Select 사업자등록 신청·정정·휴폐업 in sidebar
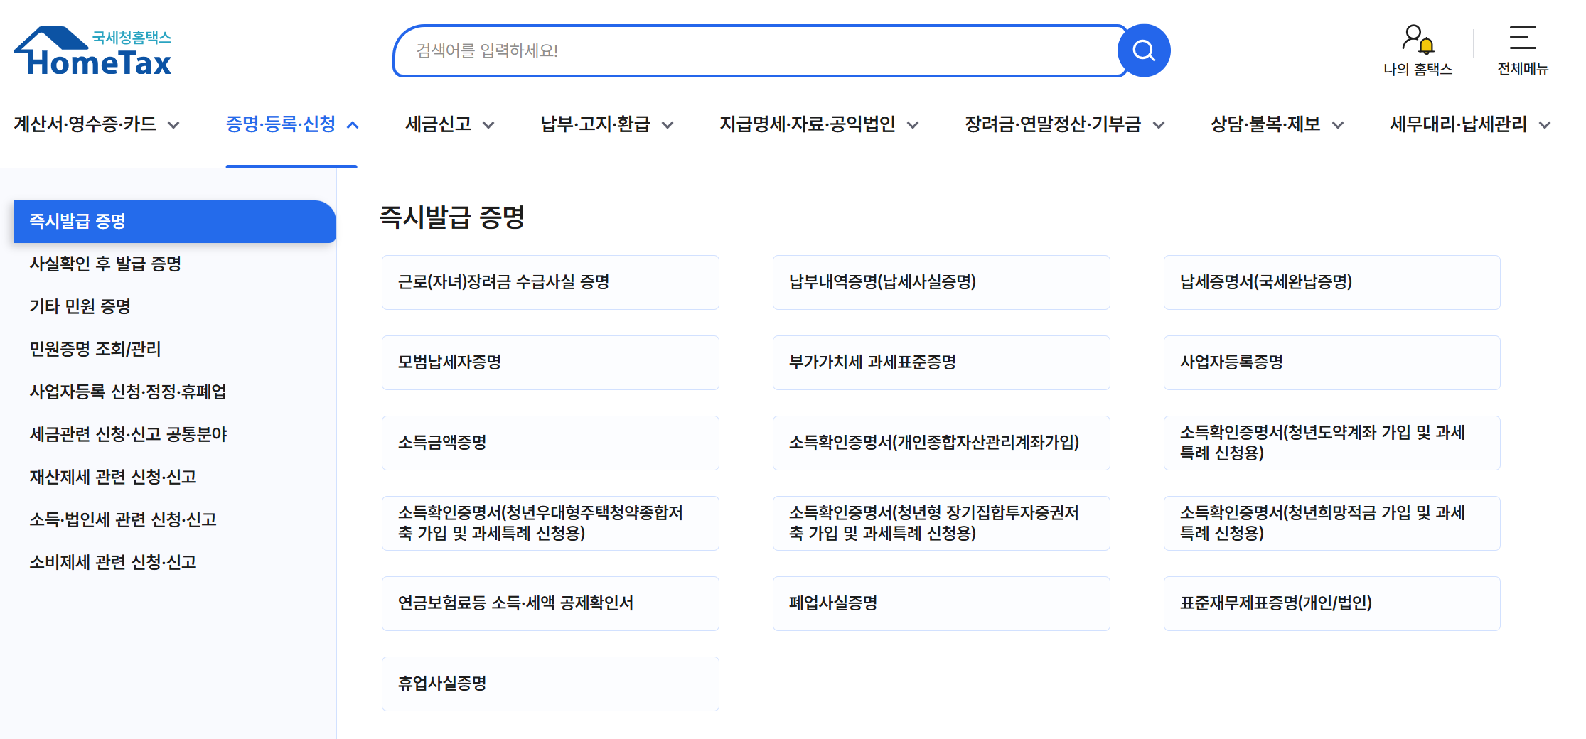This screenshot has height=739, width=1586. (128, 392)
